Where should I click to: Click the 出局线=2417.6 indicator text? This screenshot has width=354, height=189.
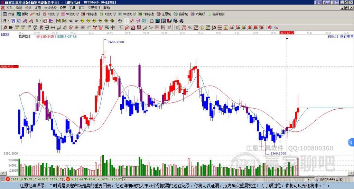coord(67,37)
